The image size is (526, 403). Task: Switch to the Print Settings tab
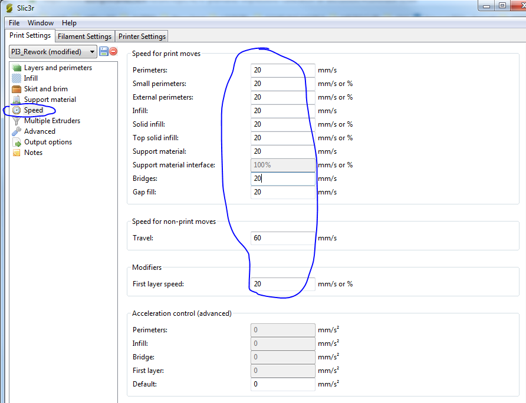tap(30, 35)
